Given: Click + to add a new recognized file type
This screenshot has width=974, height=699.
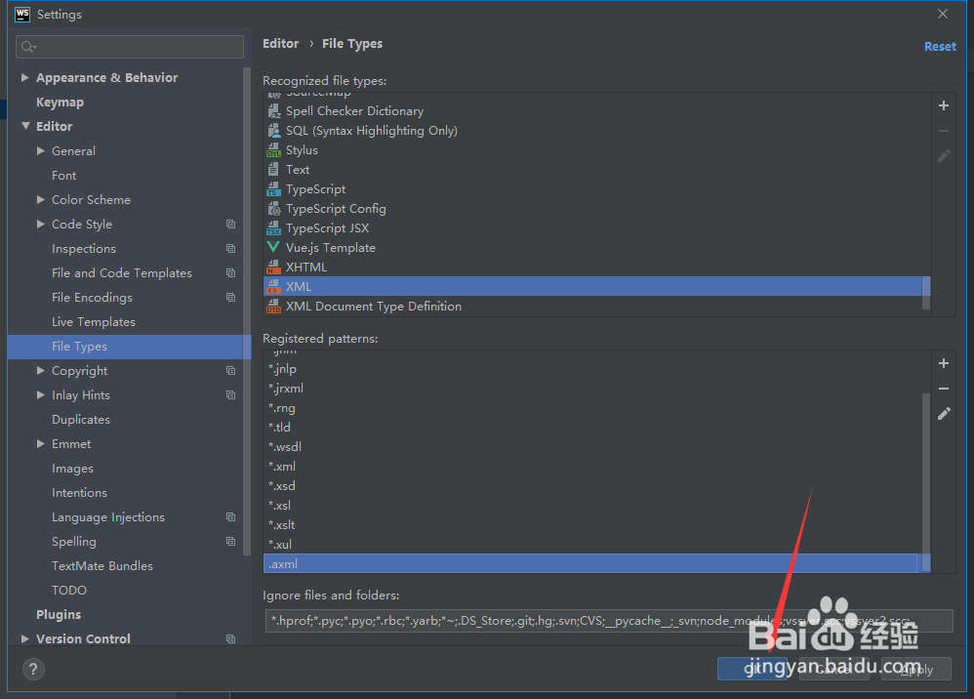Looking at the screenshot, I should (x=943, y=104).
